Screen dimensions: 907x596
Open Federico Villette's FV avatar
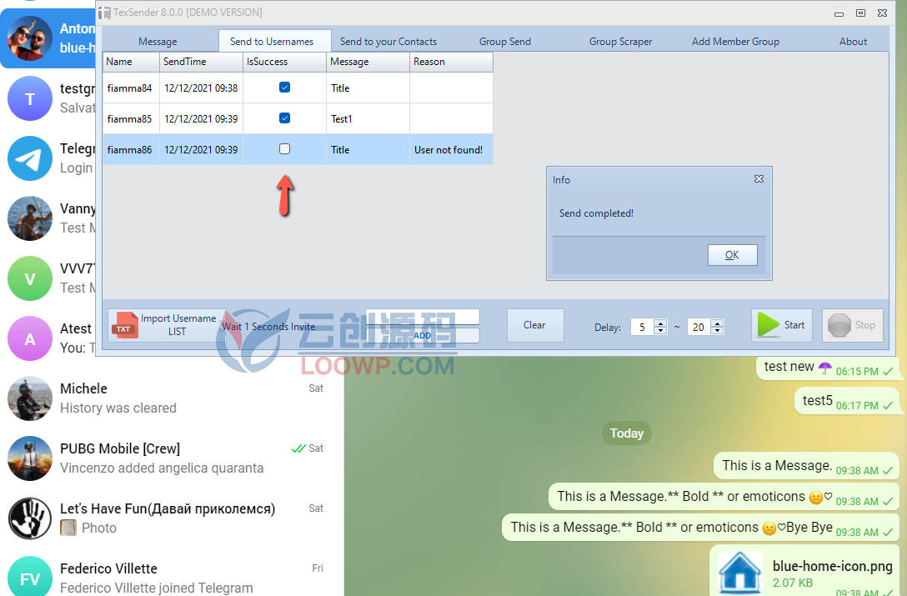click(x=30, y=578)
